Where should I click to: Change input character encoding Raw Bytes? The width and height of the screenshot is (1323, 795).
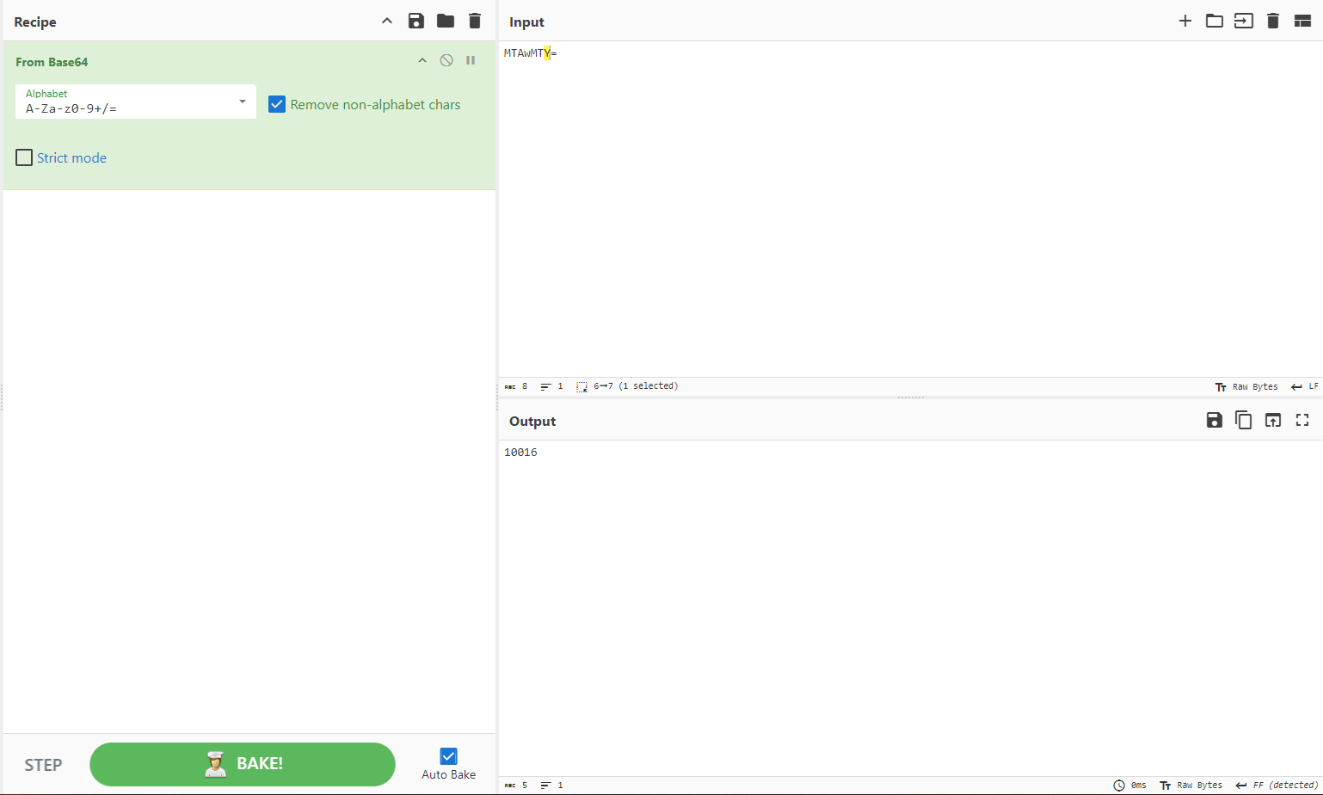click(1246, 387)
